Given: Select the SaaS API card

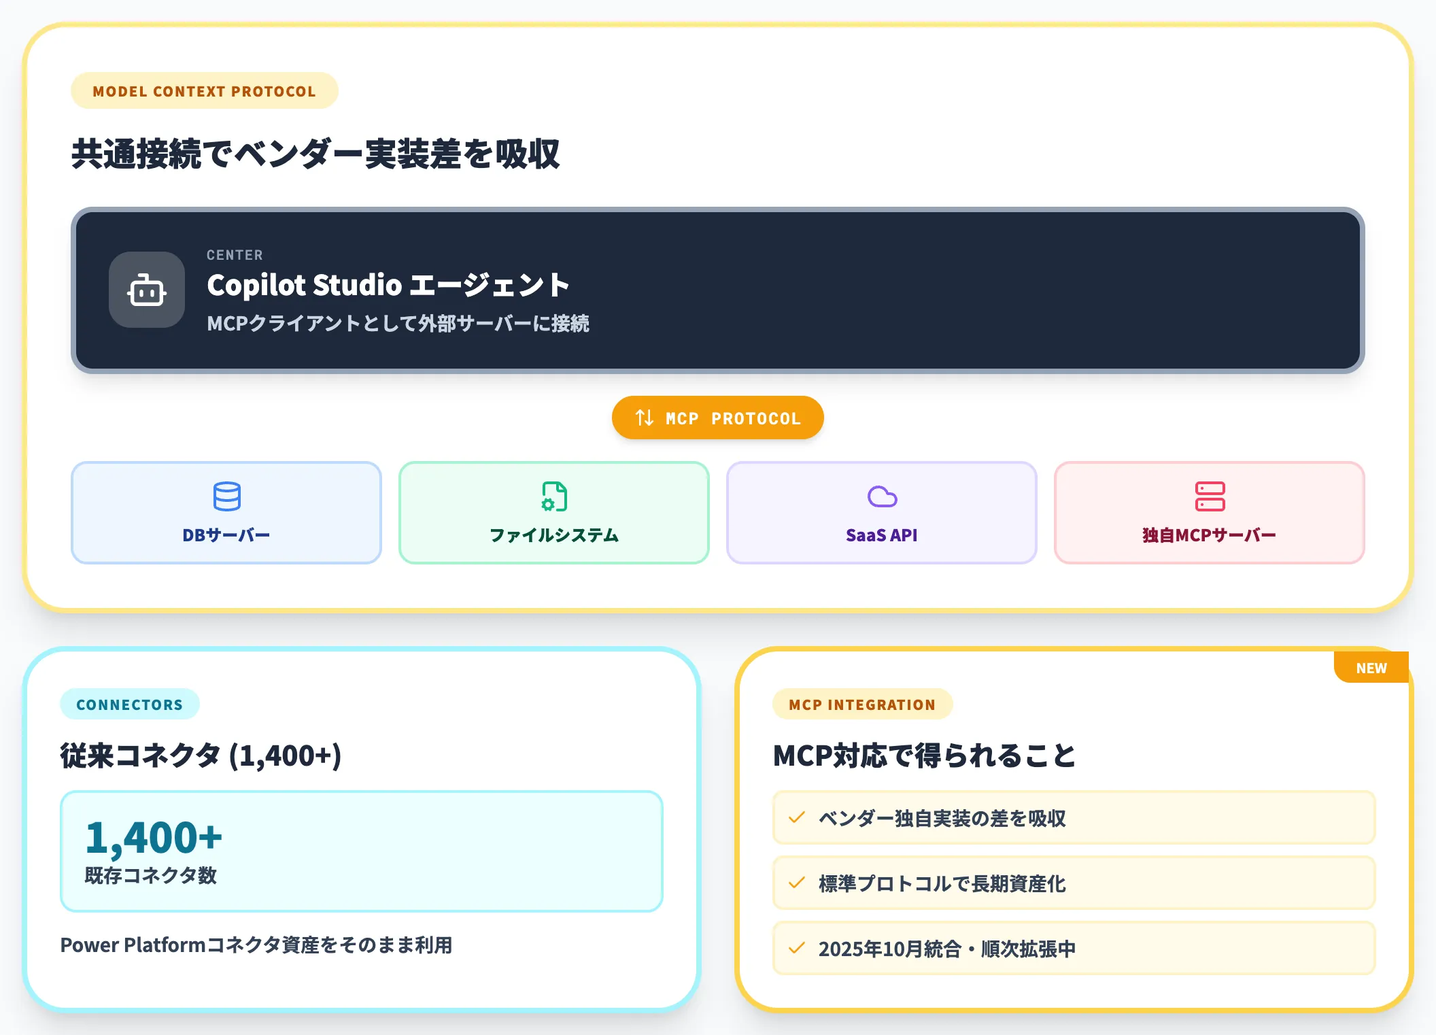Looking at the screenshot, I should [x=882, y=513].
